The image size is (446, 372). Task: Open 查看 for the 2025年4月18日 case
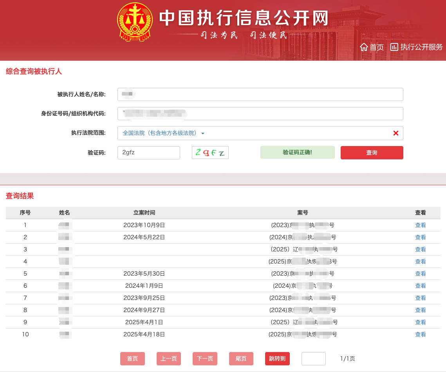tap(420, 334)
